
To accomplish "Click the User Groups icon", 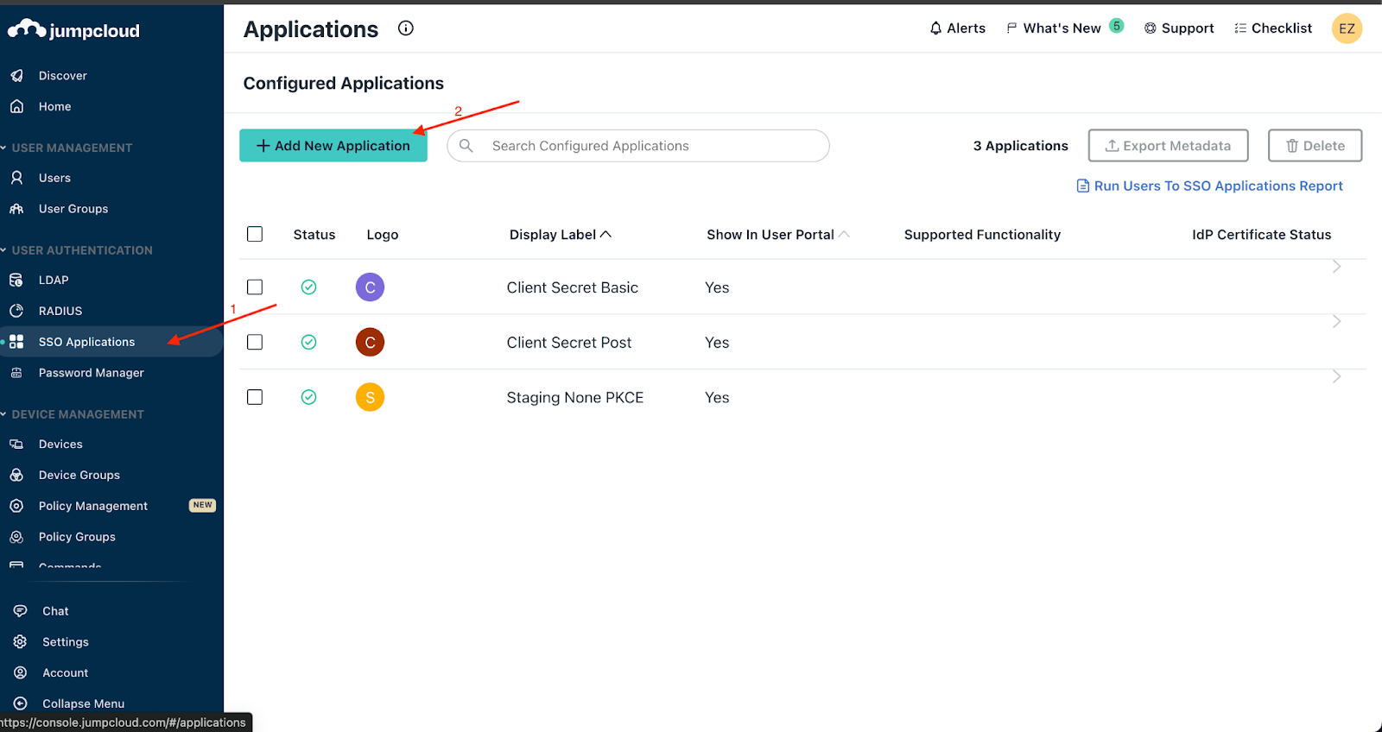I will pyautogui.click(x=16, y=209).
